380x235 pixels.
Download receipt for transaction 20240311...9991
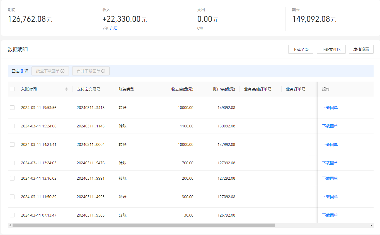[x=330, y=178]
